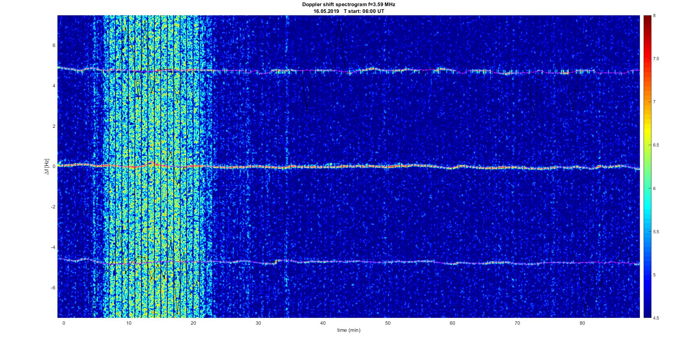Click the x-axis tick label '30'

(258, 323)
